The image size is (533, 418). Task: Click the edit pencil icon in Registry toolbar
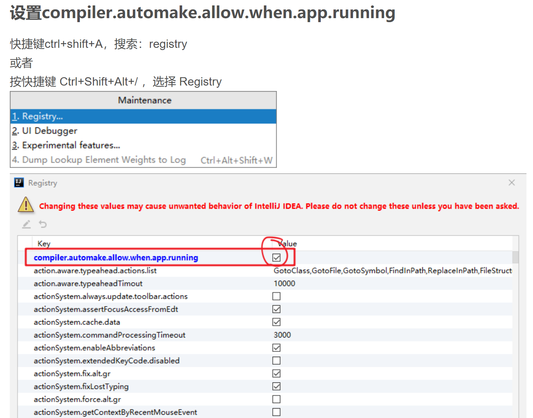tap(26, 224)
